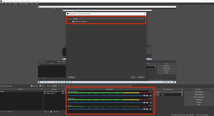Click OK in the properties dialog
Image resolution: width=214 pixels, height=116 pixels.
click(133, 77)
